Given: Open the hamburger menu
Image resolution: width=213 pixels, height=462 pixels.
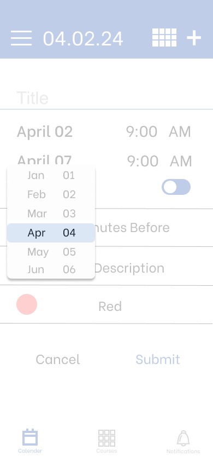Looking at the screenshot, I should coord(21,38).
